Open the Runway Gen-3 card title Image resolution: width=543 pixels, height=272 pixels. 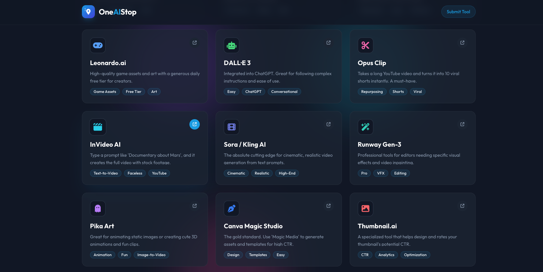click(379, 144)
